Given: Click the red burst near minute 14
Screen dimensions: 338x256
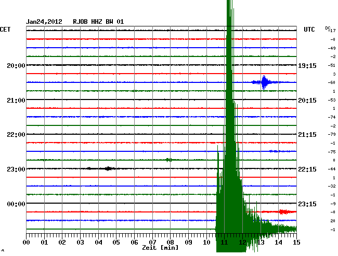Looking at the screenshot, I should (x=284, y=212).
